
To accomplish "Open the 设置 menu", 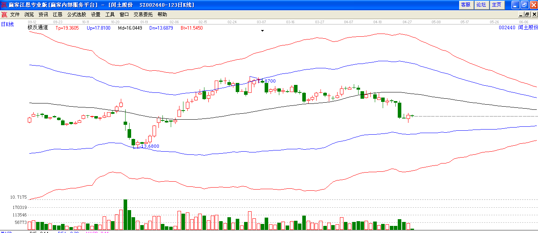I will coord(96,14).
